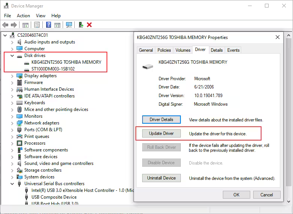Screen dimensions: 293x214
Task: Click Cancel in properties dialog
Action: pos(267,195)
